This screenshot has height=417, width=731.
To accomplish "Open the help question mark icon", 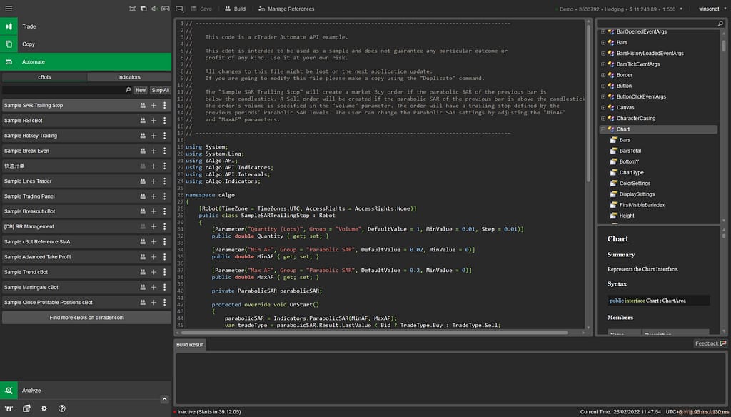I will coord(62,408).
